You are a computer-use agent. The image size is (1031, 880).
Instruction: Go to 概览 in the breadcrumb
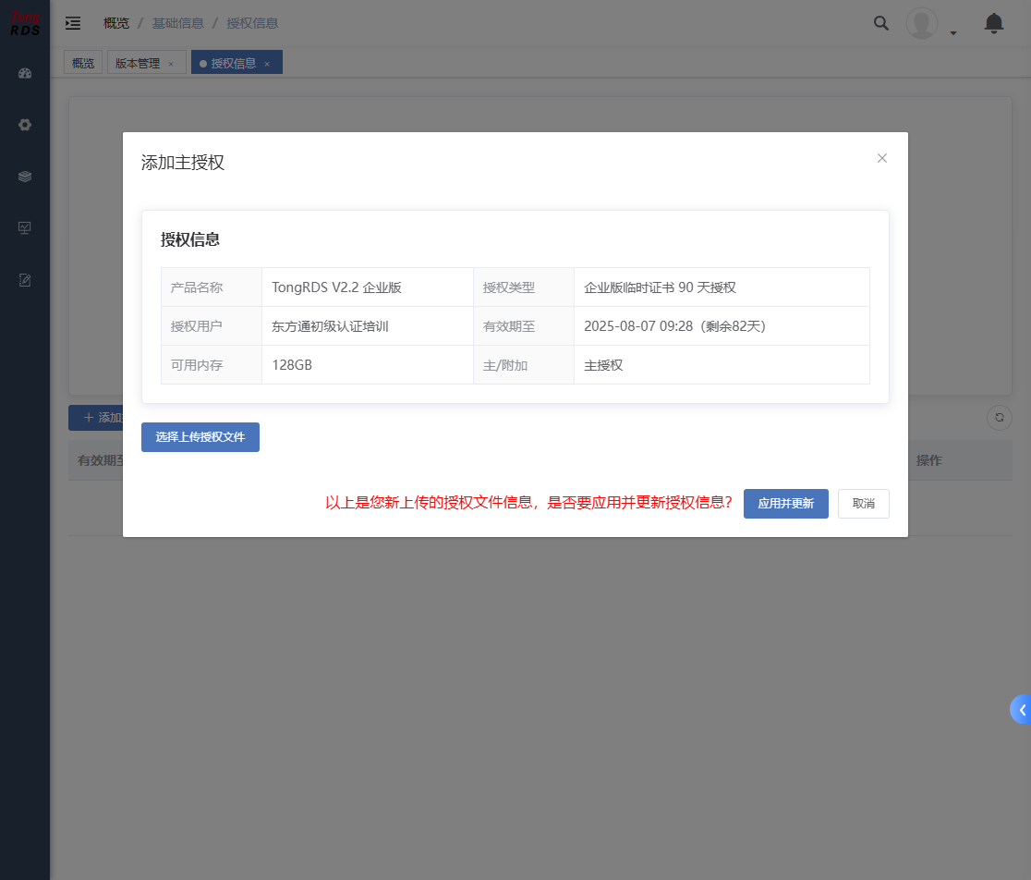116,24
